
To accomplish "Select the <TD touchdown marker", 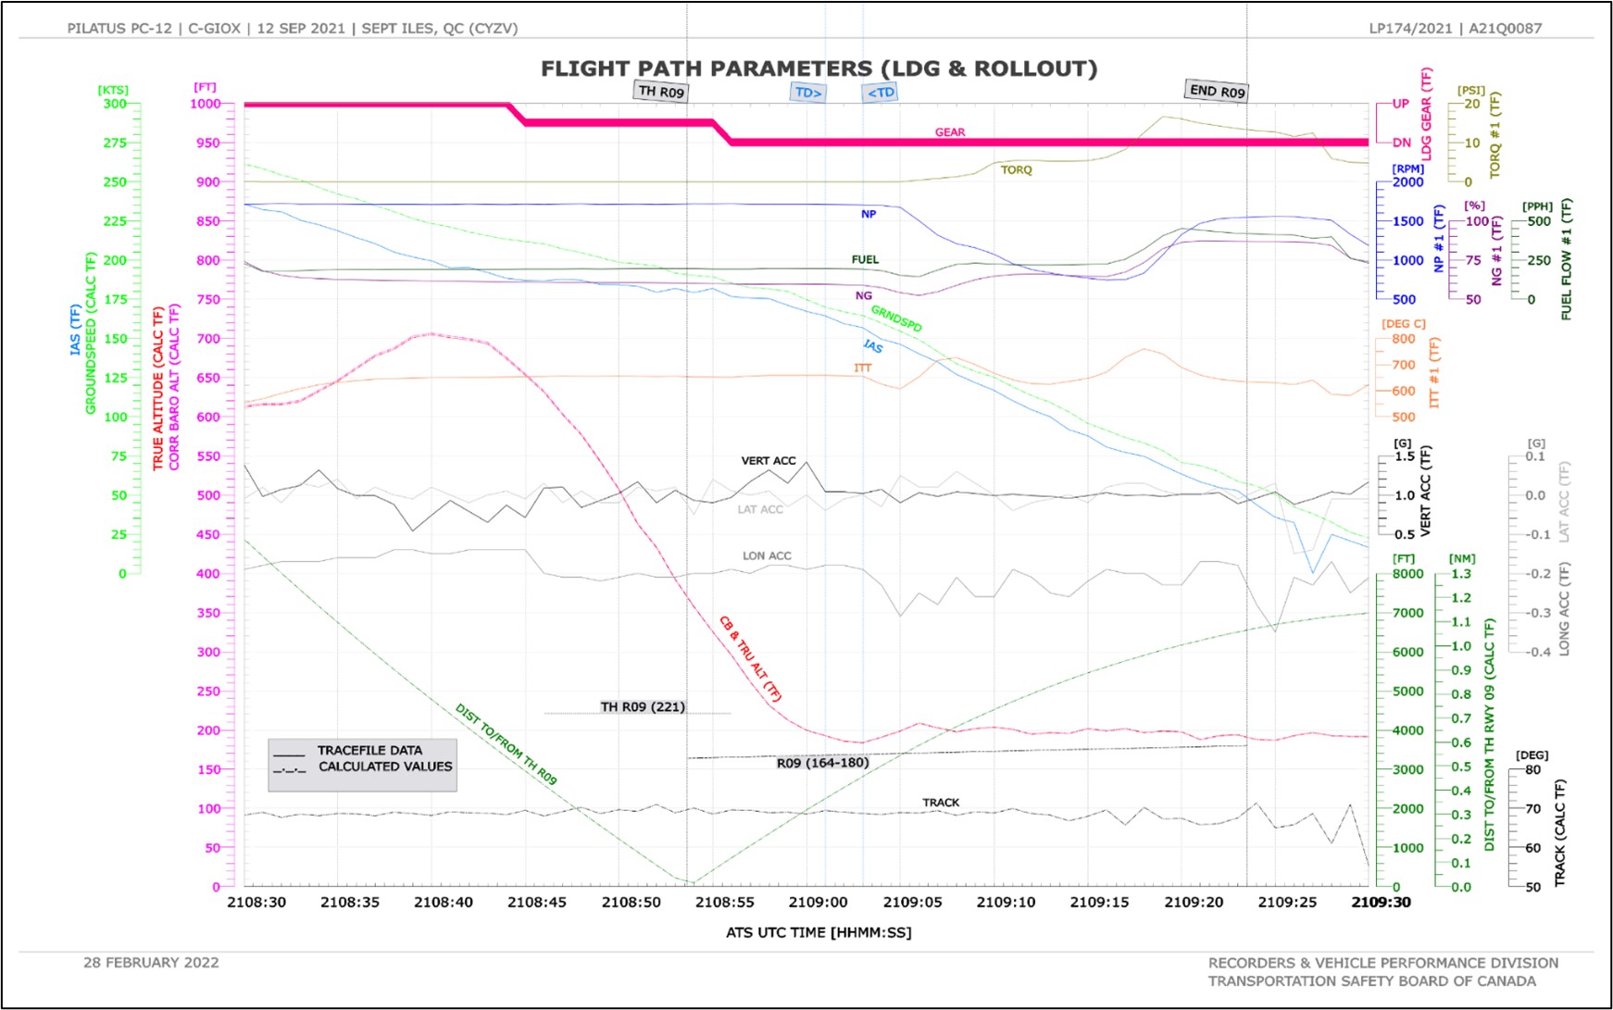I will 881,93.
